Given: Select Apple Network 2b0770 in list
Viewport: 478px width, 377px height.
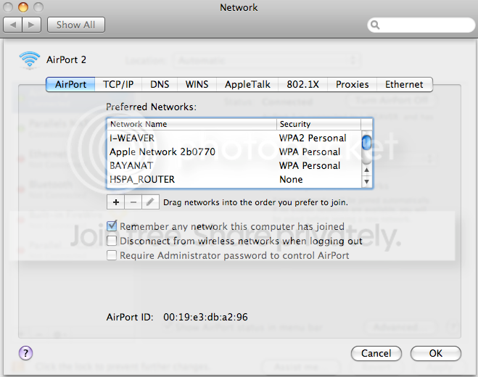Looking at the screenshot, I should click(234, 152).
